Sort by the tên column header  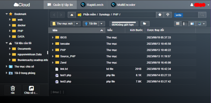tap(77, 30)
